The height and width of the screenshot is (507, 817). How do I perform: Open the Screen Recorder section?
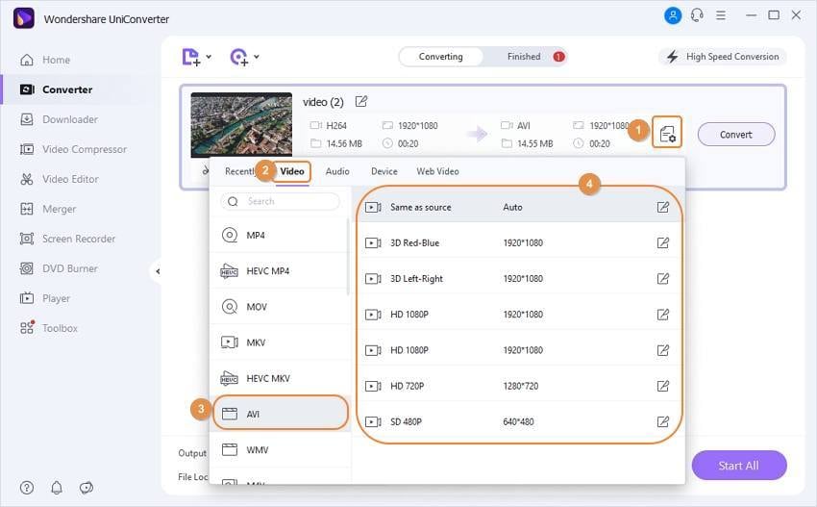67,239
